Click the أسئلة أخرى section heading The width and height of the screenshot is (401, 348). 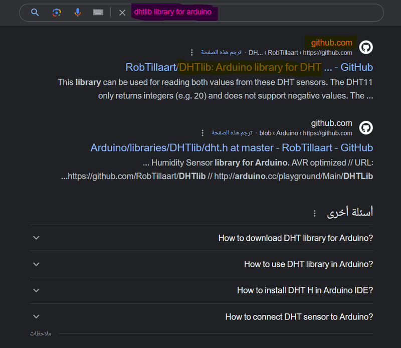pyautogui.click(x=350, y=213)
